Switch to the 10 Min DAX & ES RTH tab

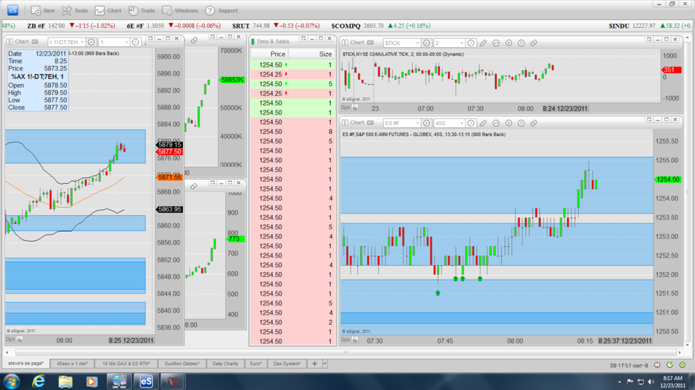(x=126, y=364)
